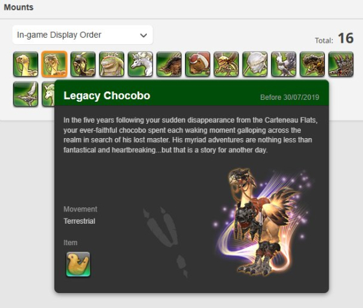Select the goblin-rider mount icon

tap(83, 64)
